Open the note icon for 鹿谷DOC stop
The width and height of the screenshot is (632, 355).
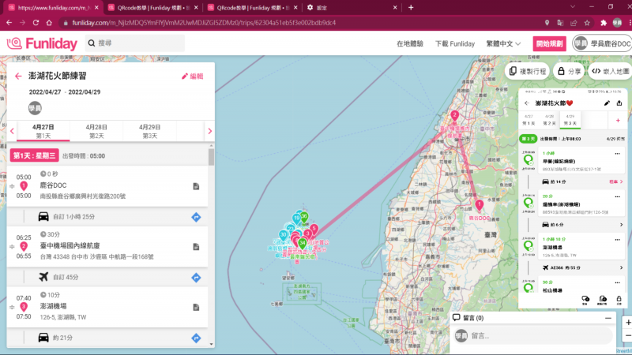(196, 186)
